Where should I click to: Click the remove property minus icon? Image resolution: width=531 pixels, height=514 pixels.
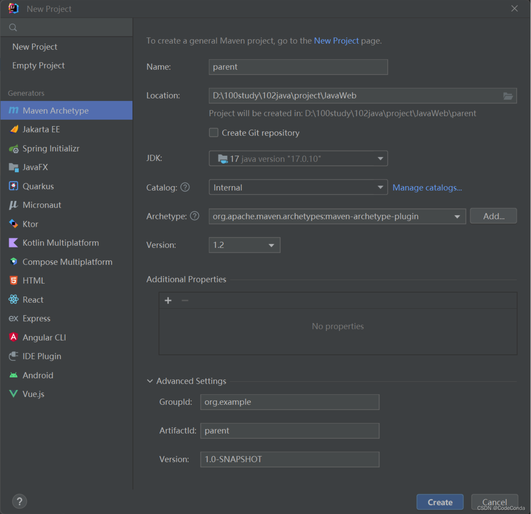pyautogui.click(x=185, y=300)
